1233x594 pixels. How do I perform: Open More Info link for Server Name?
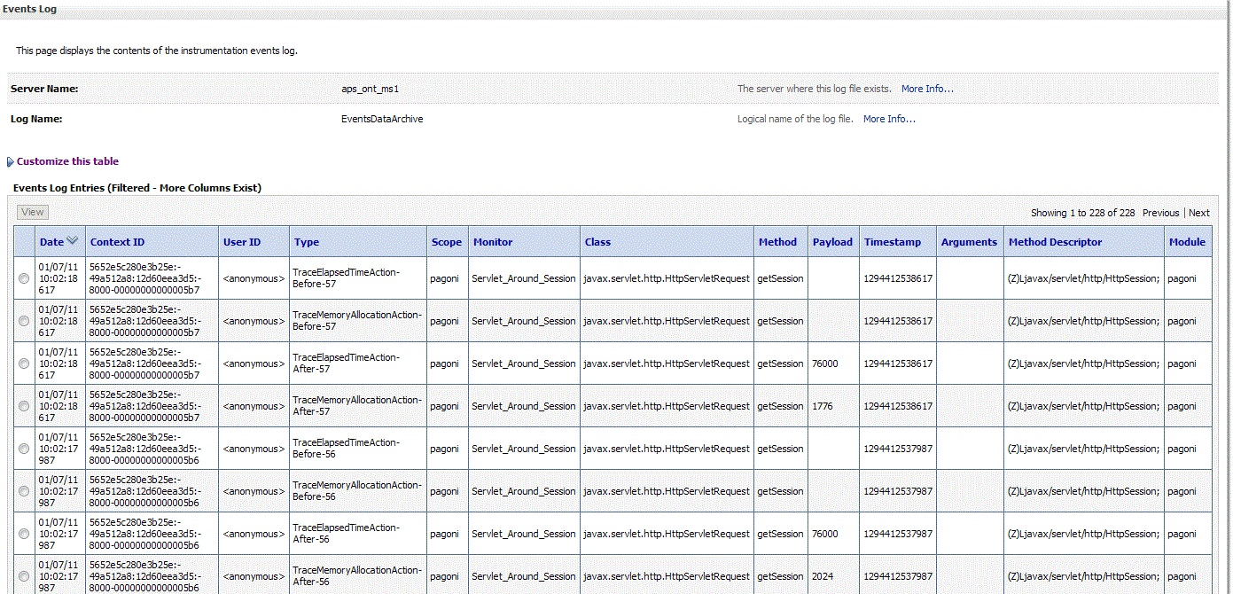(927, 89)
